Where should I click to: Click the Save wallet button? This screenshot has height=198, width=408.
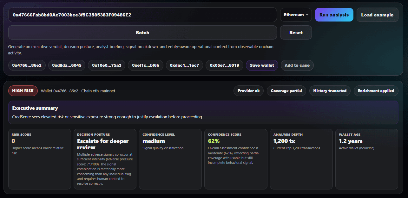point(262,65)
